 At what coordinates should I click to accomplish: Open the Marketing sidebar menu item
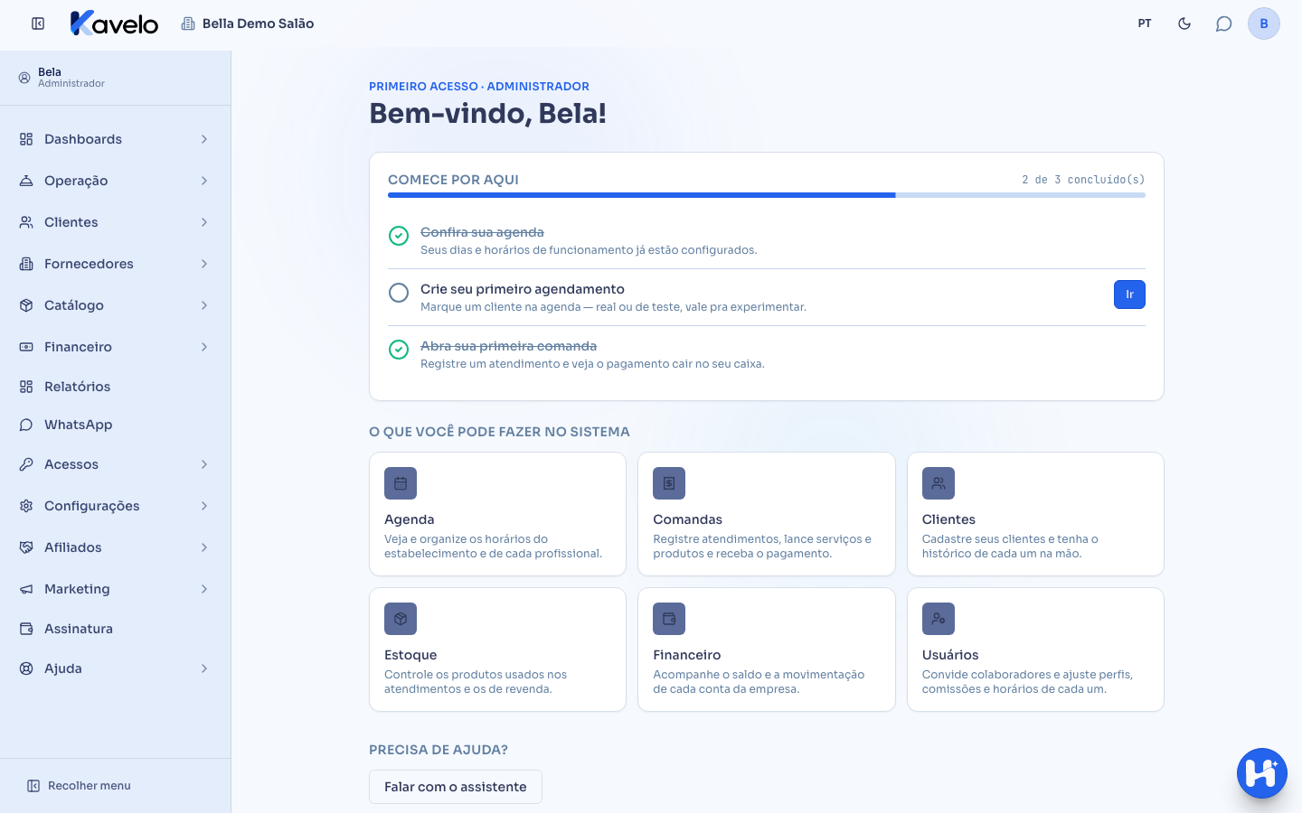click(115, 589)
